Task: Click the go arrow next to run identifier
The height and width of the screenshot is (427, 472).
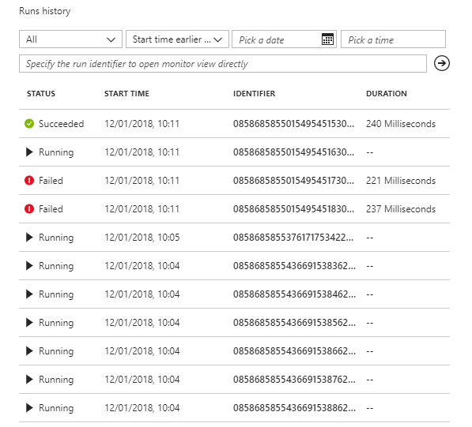Action: click(x=442, y=63)
